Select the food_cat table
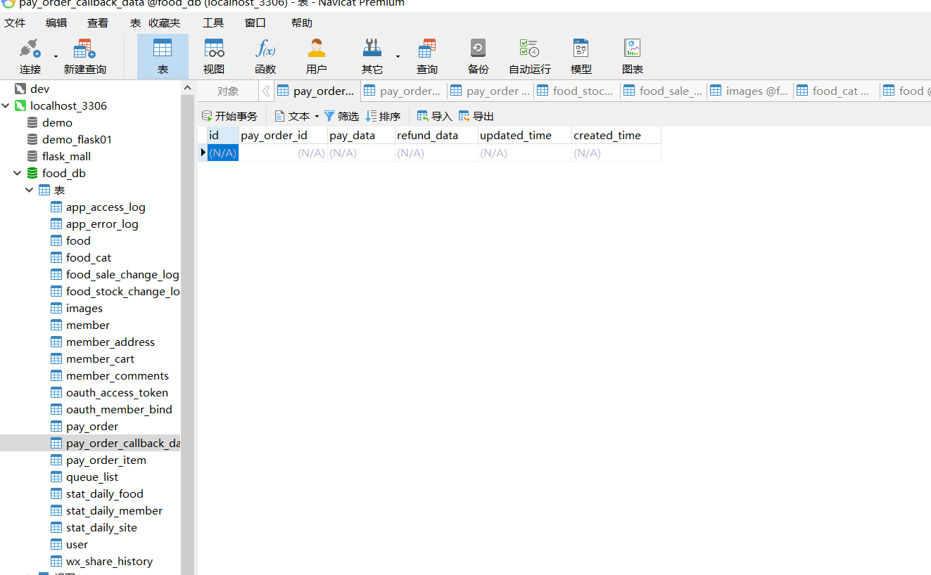 89,258
